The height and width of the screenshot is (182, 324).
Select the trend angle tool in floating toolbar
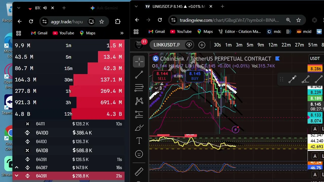pos(306,79)
